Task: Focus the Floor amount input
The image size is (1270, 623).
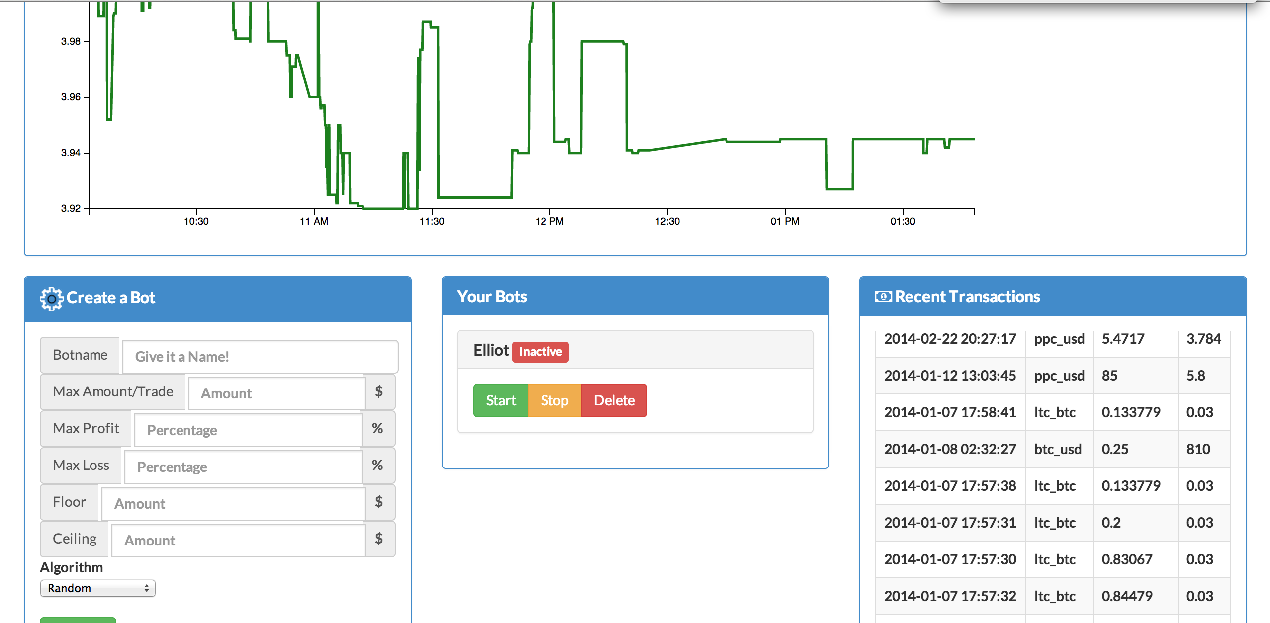Action: click(233, 504)
